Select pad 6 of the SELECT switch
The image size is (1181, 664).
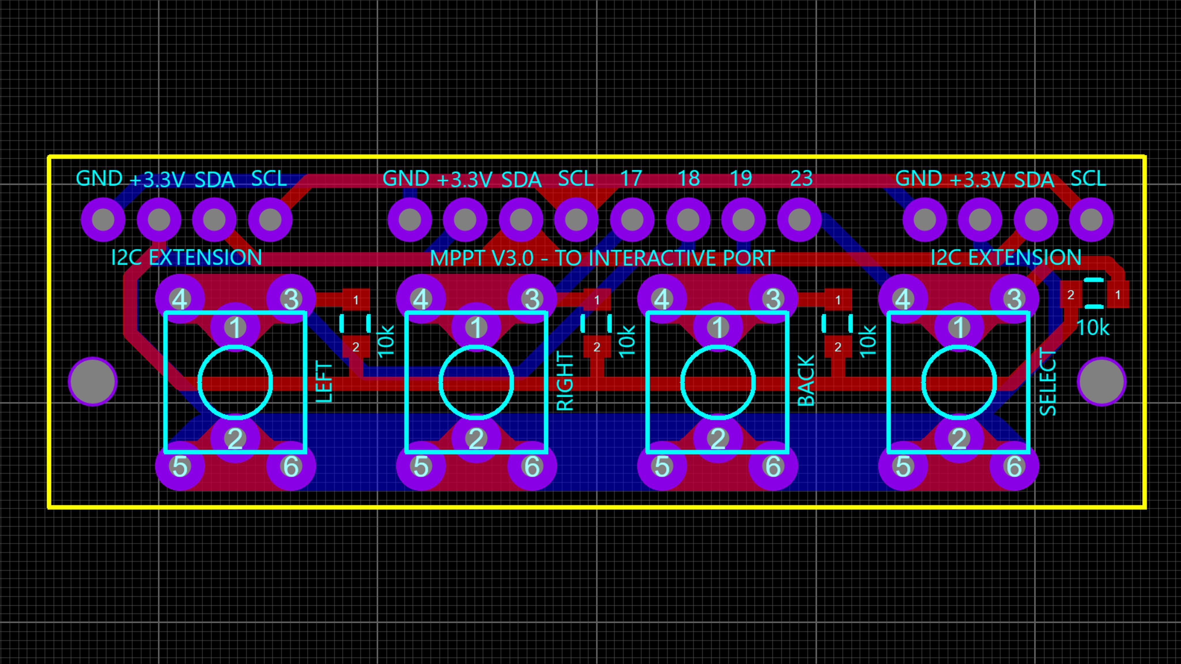(1014, 466)
